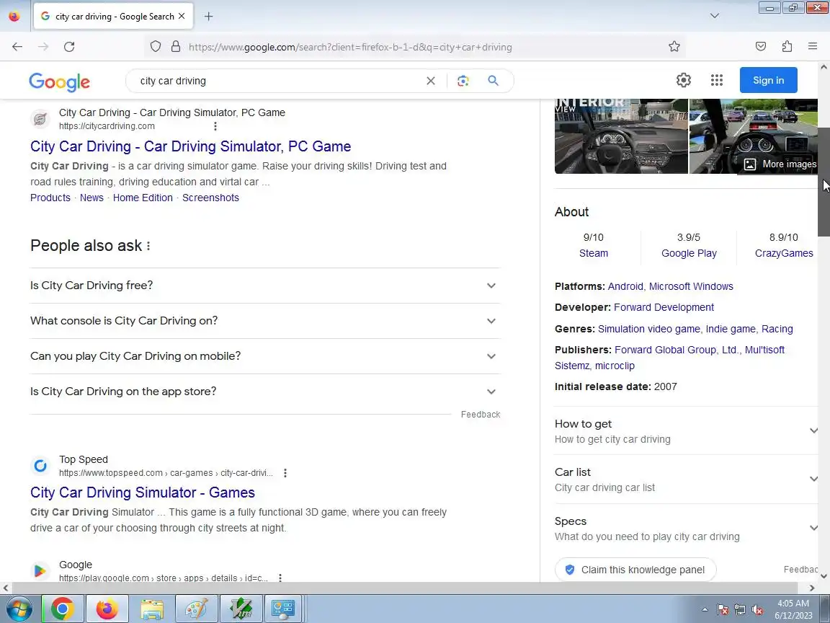Open the Firefox extensions puzzle icon
The width and height of the screenshot is (830, 623).
coord(787,47)
